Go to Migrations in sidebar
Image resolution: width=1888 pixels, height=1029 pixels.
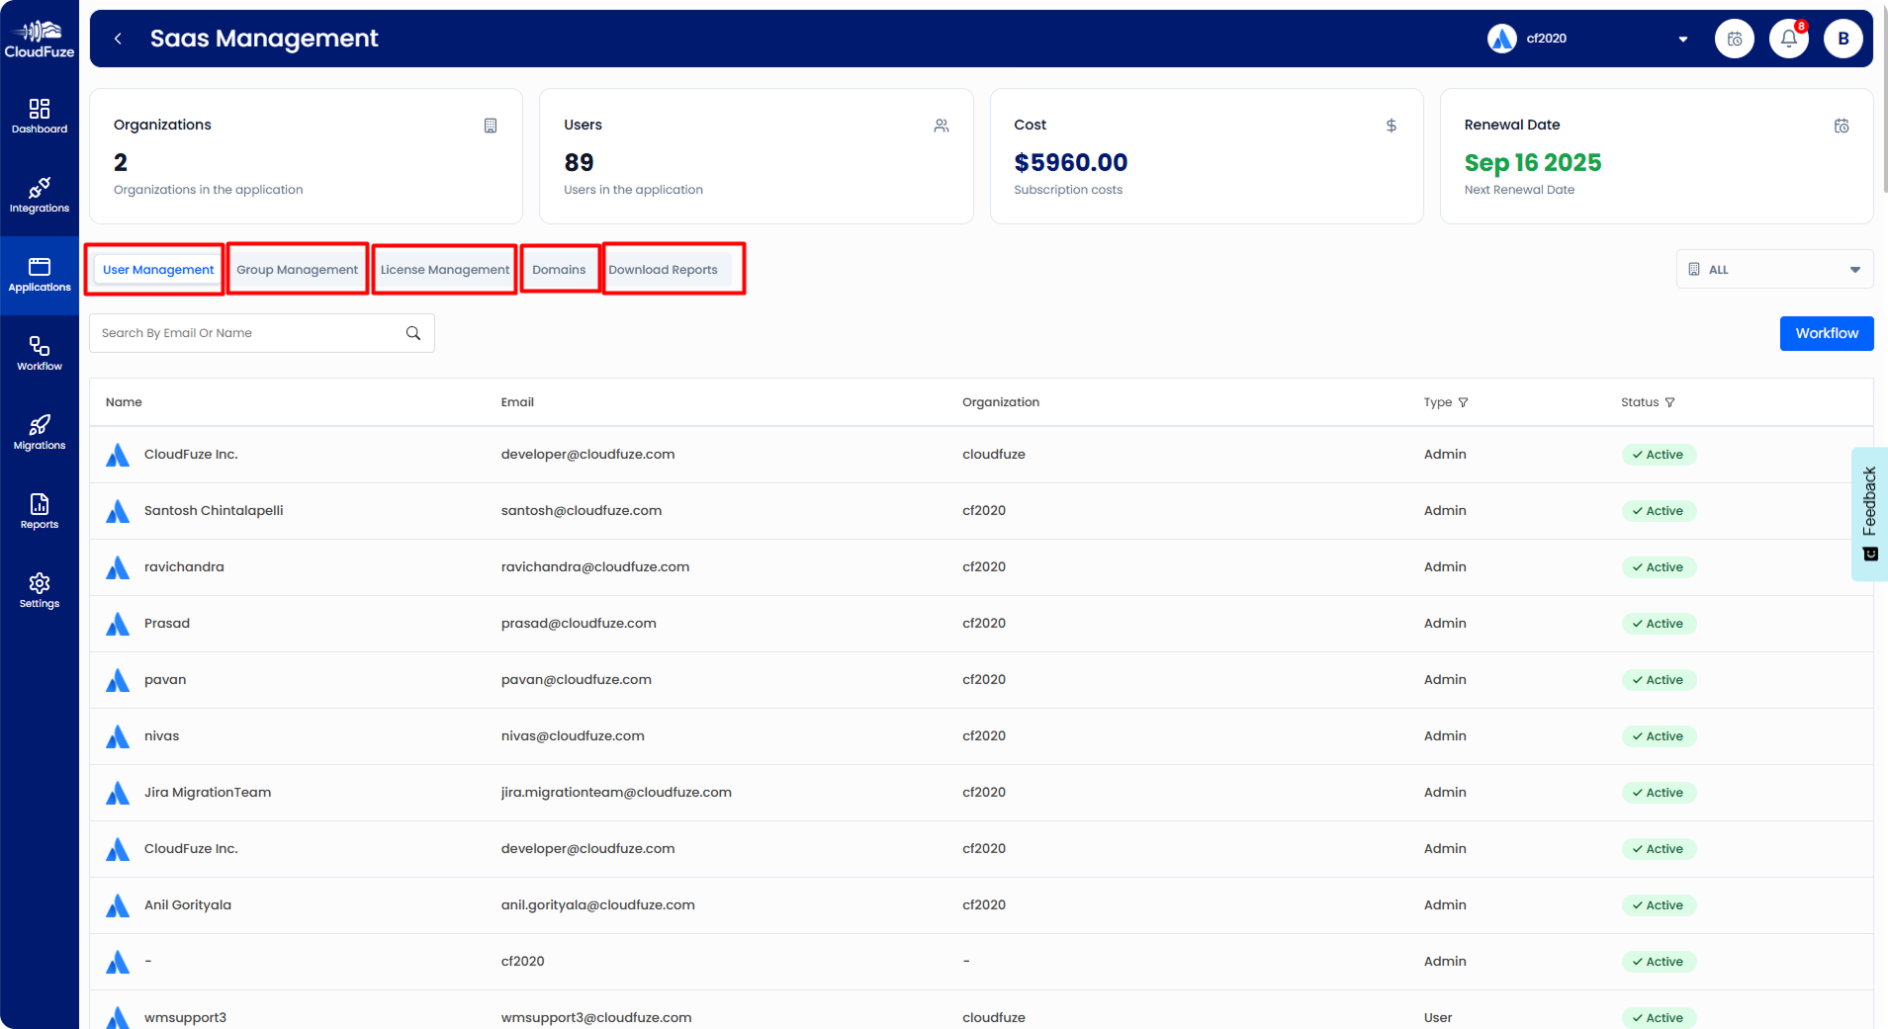40,433
